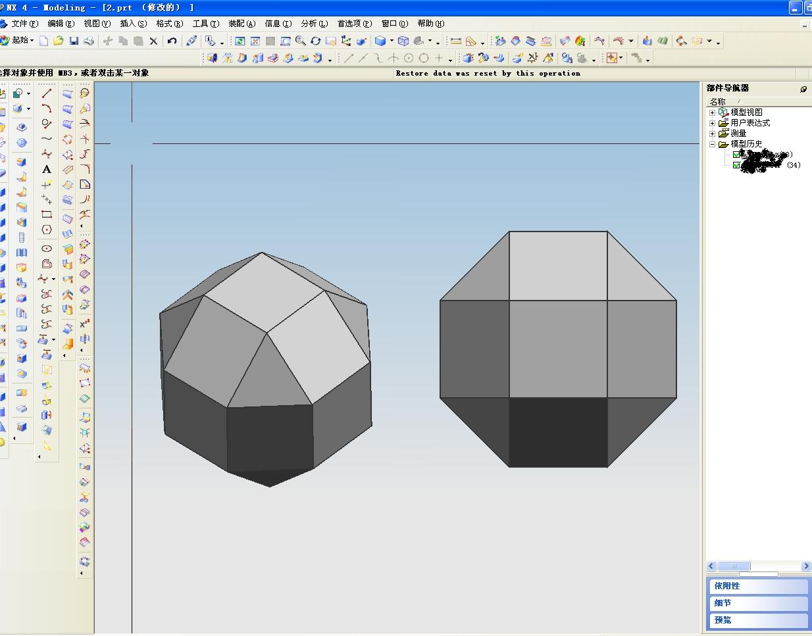Click the wireframe cube icon
Screen dimensions: 812x636
tap(403, 41)
